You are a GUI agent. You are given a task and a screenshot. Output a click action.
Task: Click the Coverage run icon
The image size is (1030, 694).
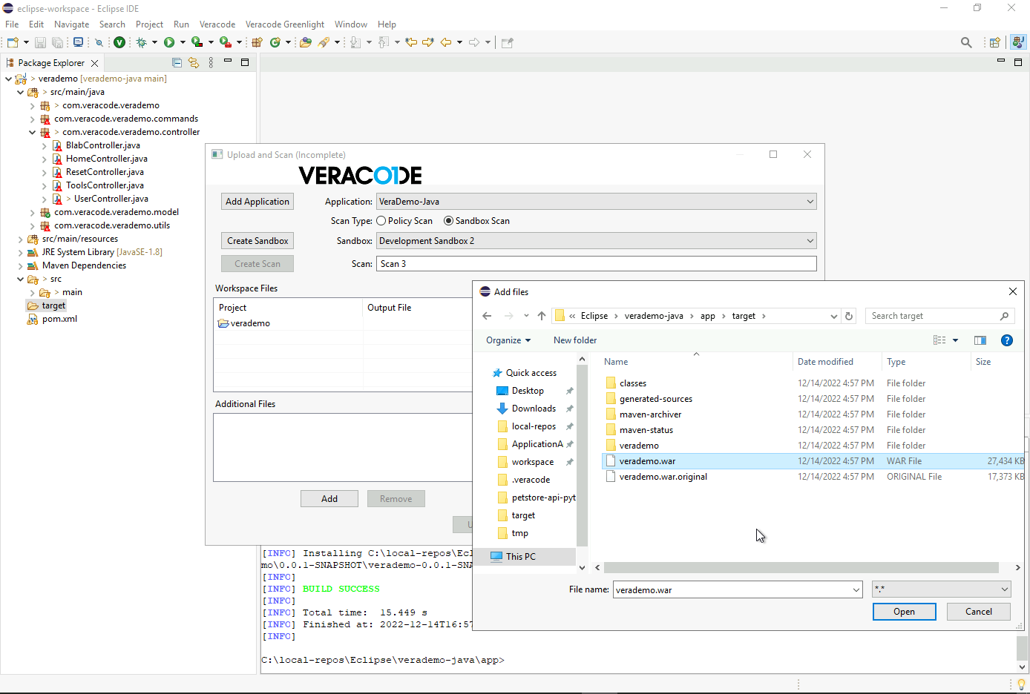(197, 43)
